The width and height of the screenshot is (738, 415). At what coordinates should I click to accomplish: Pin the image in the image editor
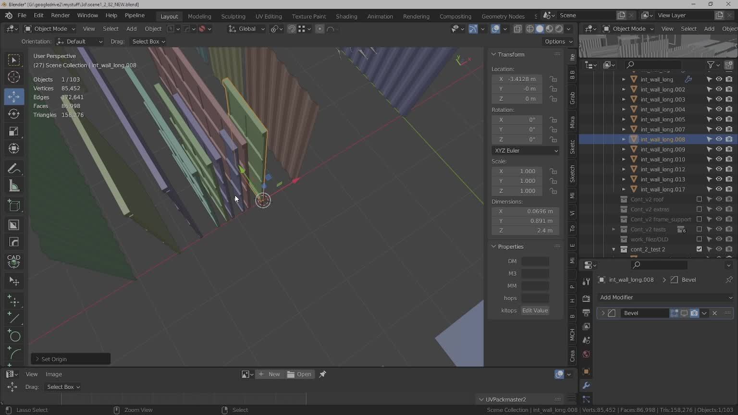click(323, 374)
